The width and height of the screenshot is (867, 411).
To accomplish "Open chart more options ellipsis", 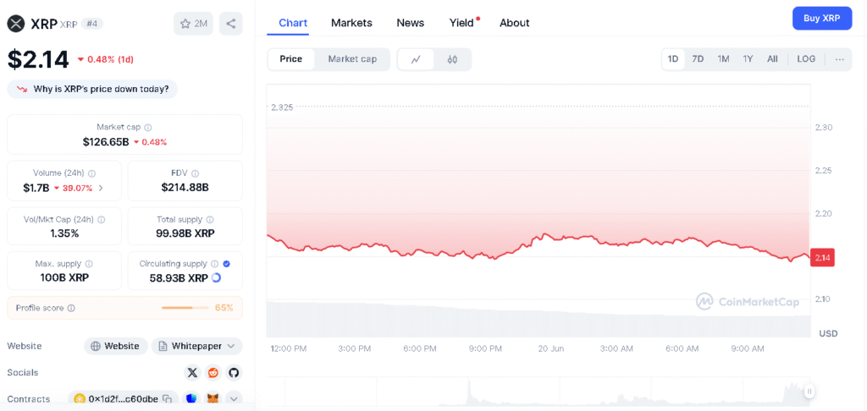I will coord(840,59).
